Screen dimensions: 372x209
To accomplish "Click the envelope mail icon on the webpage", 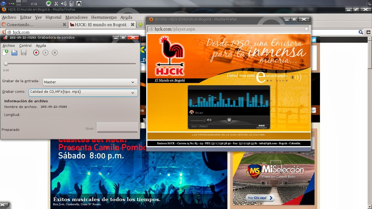I will [313, 110].
